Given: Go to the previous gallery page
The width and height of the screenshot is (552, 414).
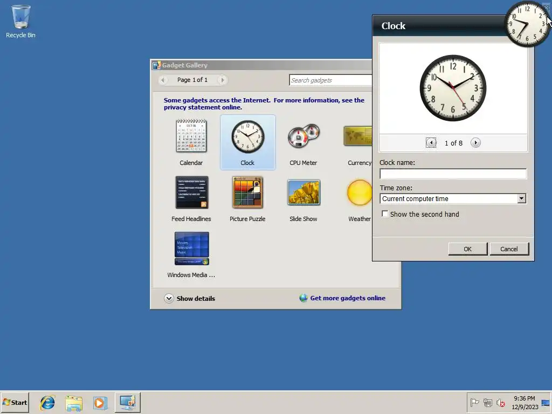Looking at the screenshot, I should [x=163, y=80].
